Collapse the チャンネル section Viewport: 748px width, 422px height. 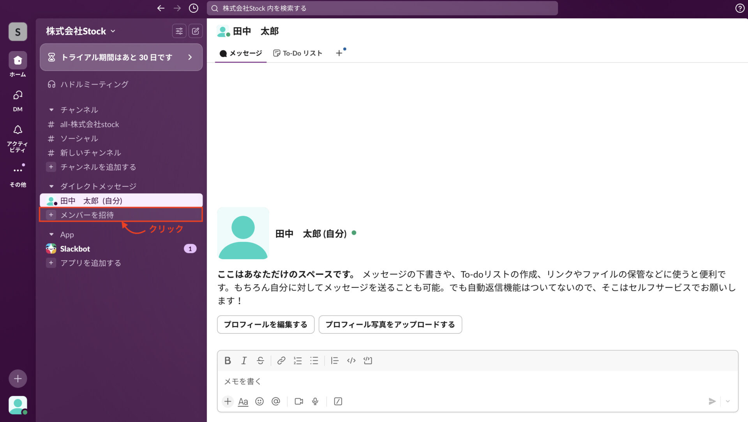(x=51, y=110)
